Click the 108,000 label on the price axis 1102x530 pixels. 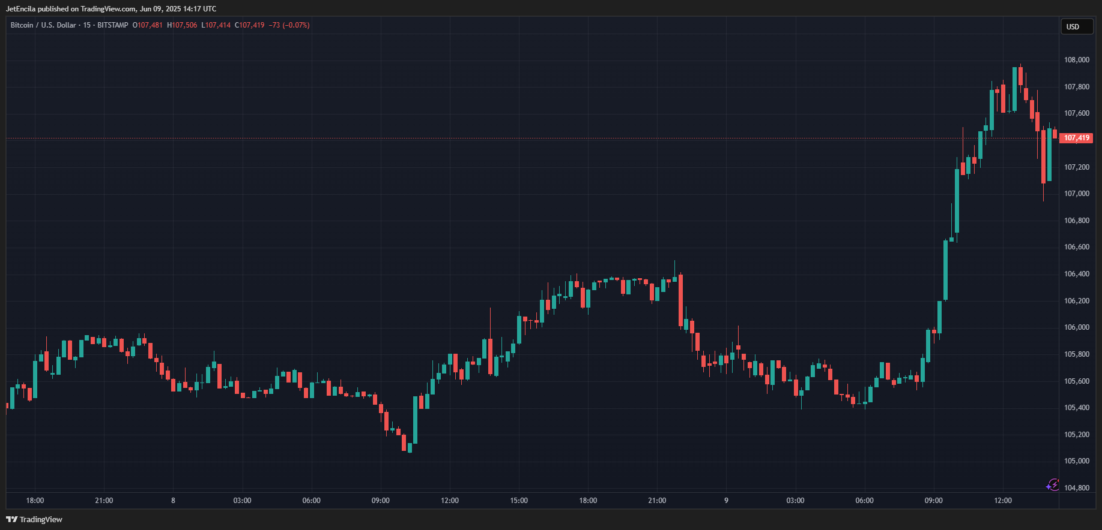1076,60
